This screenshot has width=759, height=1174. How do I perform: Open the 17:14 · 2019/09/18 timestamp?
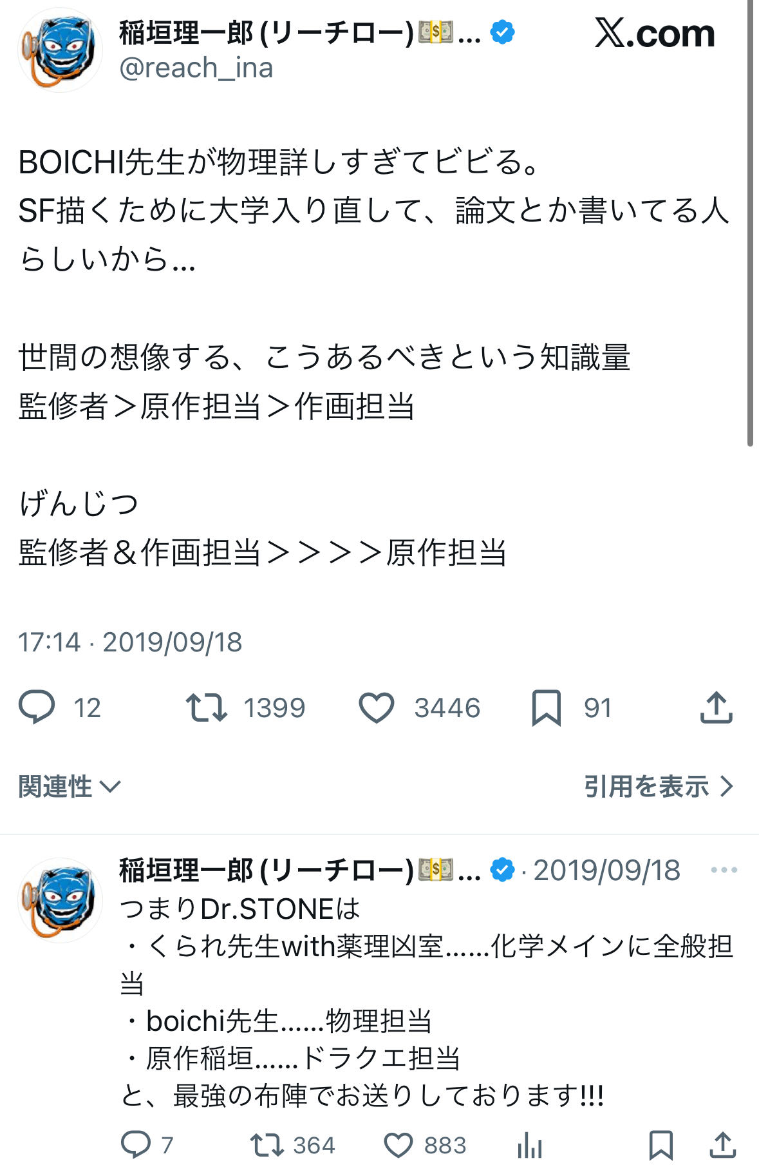130,642
